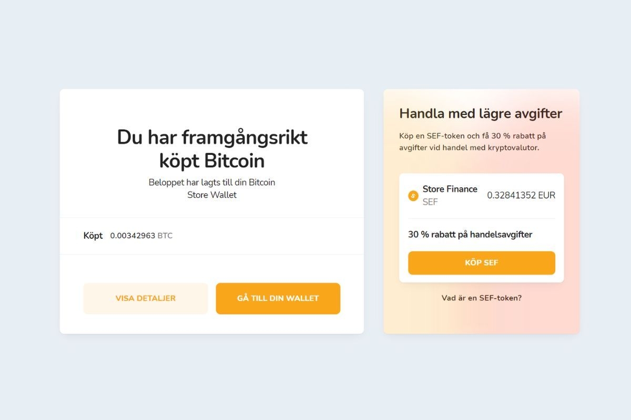Open the "Vad är en SEF-token?" link
631x420 pixels.
point(481,298)
